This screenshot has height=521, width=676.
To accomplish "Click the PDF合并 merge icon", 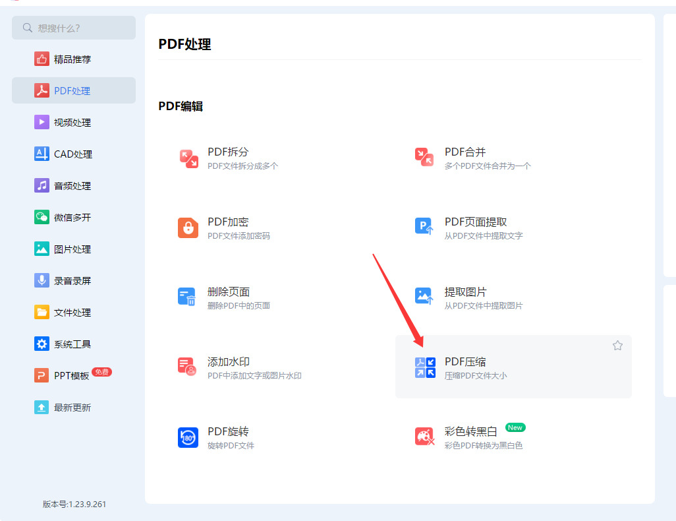I will click(x=424, y=157).
